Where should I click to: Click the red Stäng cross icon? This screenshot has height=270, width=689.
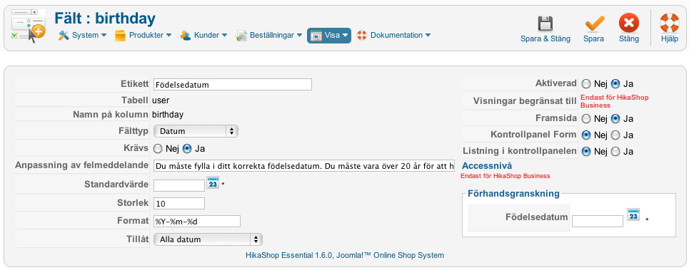coord(629,23)
